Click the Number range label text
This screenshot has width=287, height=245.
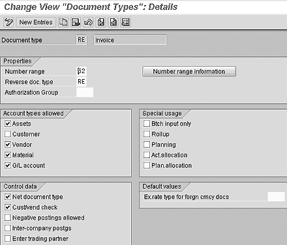(25, 72)
